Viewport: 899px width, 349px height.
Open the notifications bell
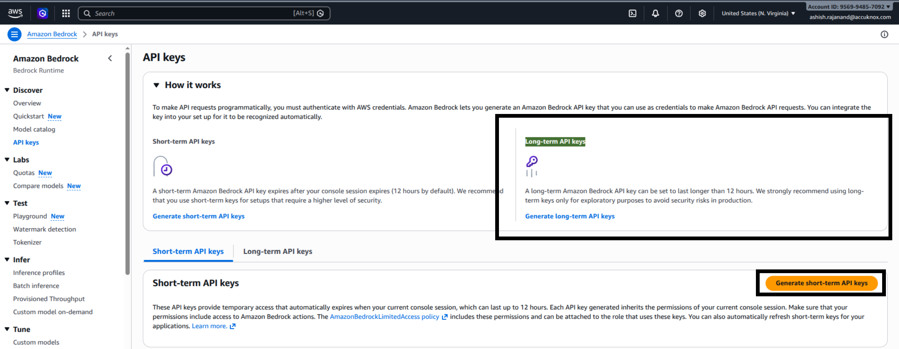click(656, 13)
